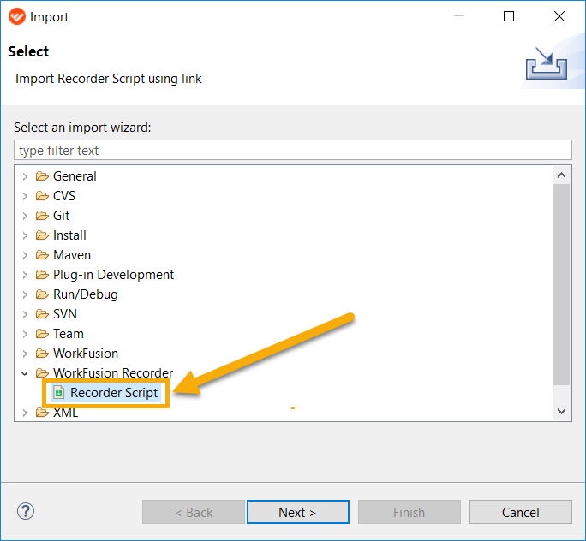The image size is (586, 541).
Task: Expand the Maven category
Action: coord(25,255)
